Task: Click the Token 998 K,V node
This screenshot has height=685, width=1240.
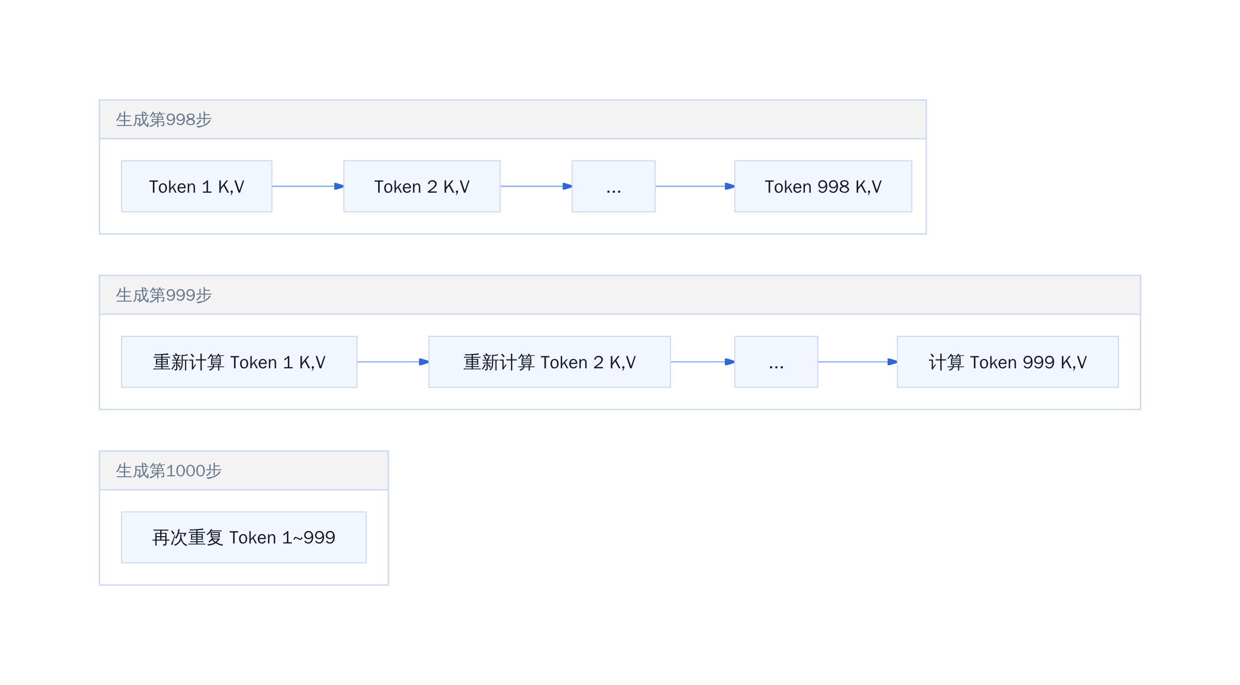Action: pyautogui.click(x=823, y=186)
